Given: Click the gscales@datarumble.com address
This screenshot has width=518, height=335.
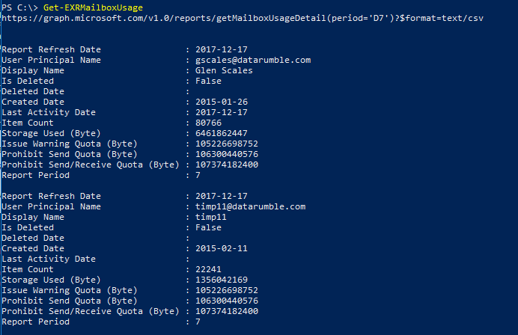Looking at the screenshot, I should pos(253,60).
